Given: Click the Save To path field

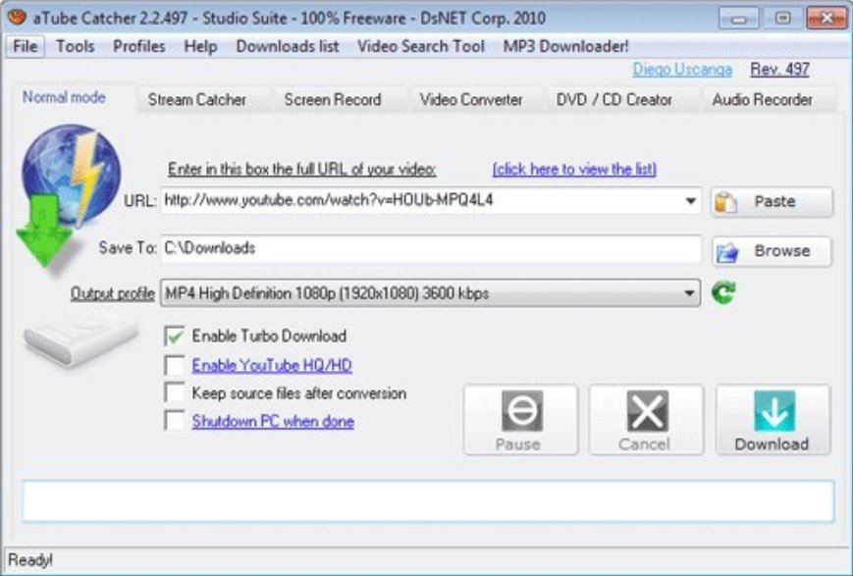Looking at the screenshot, I should (431, 248).
